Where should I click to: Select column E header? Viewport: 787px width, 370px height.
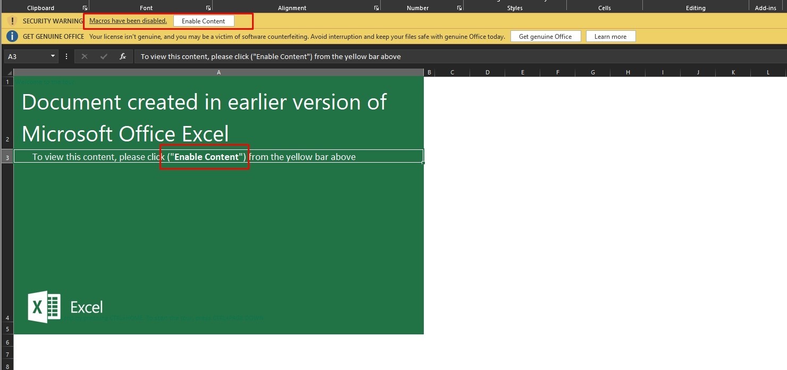point(522,72)
